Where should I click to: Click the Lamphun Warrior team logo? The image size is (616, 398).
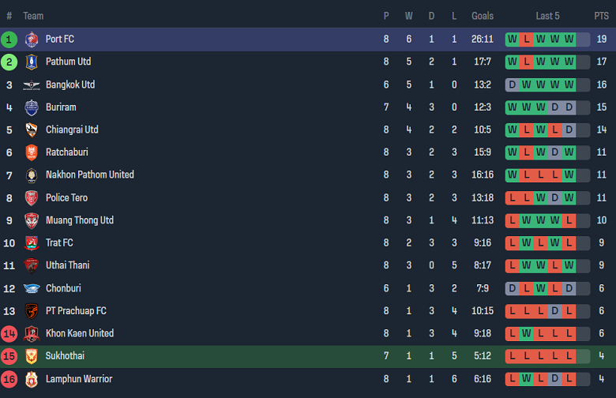[32, 379]
